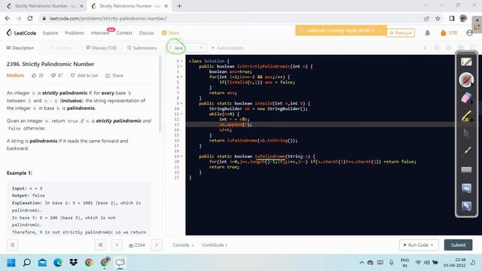The height and width of the screenshot is (271, 482).
Task: Collapse the side widget arrow at right edge
Action: click(x=477, y=20)
